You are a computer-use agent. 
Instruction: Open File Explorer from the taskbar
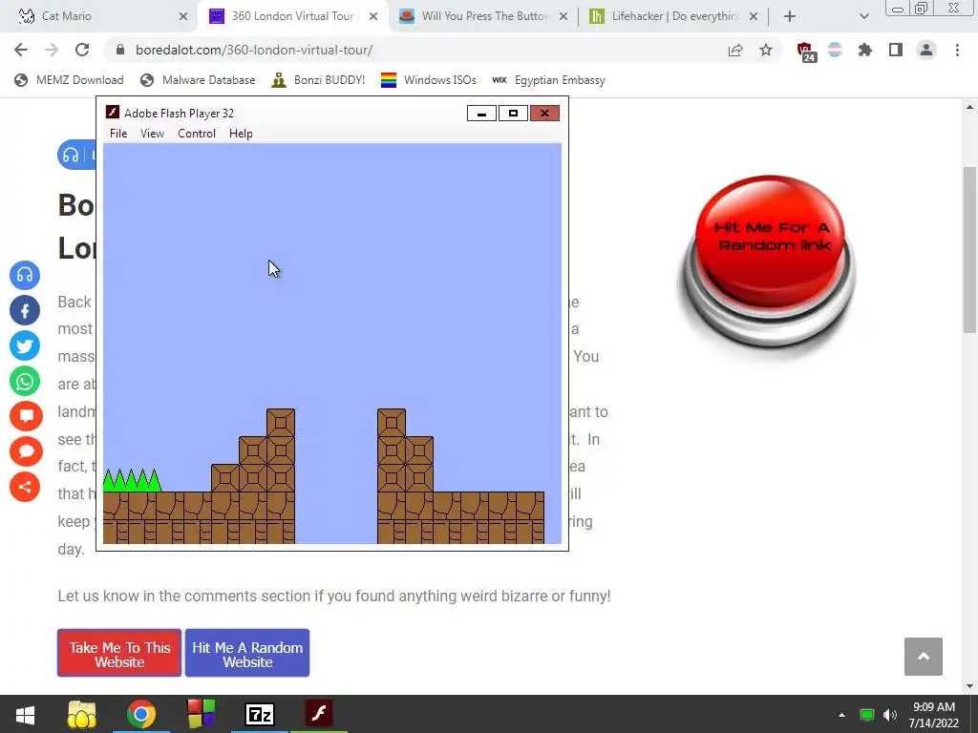point(82,714)
